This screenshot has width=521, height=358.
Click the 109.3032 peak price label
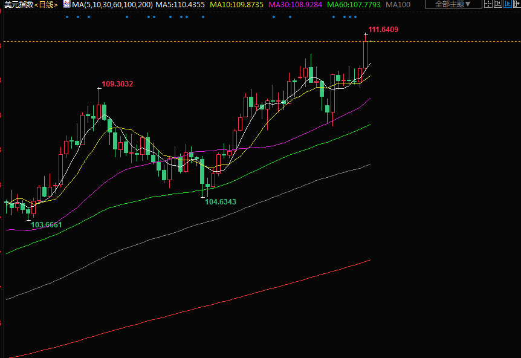point(117,84)
